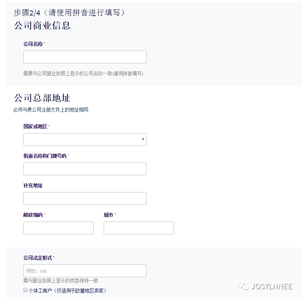This screenshot has height=299, width=302.
Task: Click the 公司总部地址 section heading
Action: (x=41, y=98)
